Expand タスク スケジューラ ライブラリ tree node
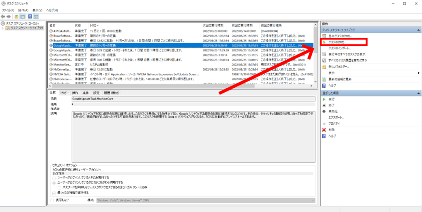This screenshot has height=212, width=422. pyautogui.click(x=3, y=28)
